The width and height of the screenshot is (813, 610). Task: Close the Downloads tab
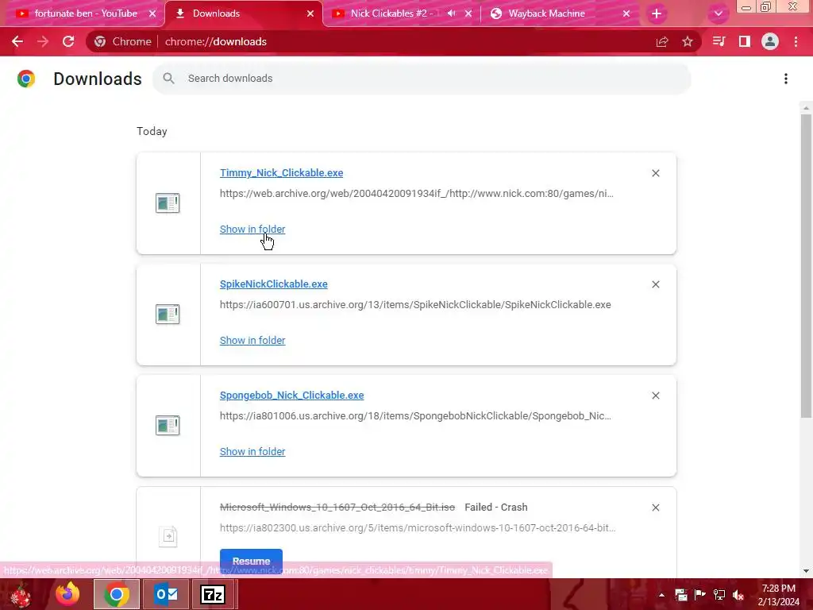(x=310, y=14)
